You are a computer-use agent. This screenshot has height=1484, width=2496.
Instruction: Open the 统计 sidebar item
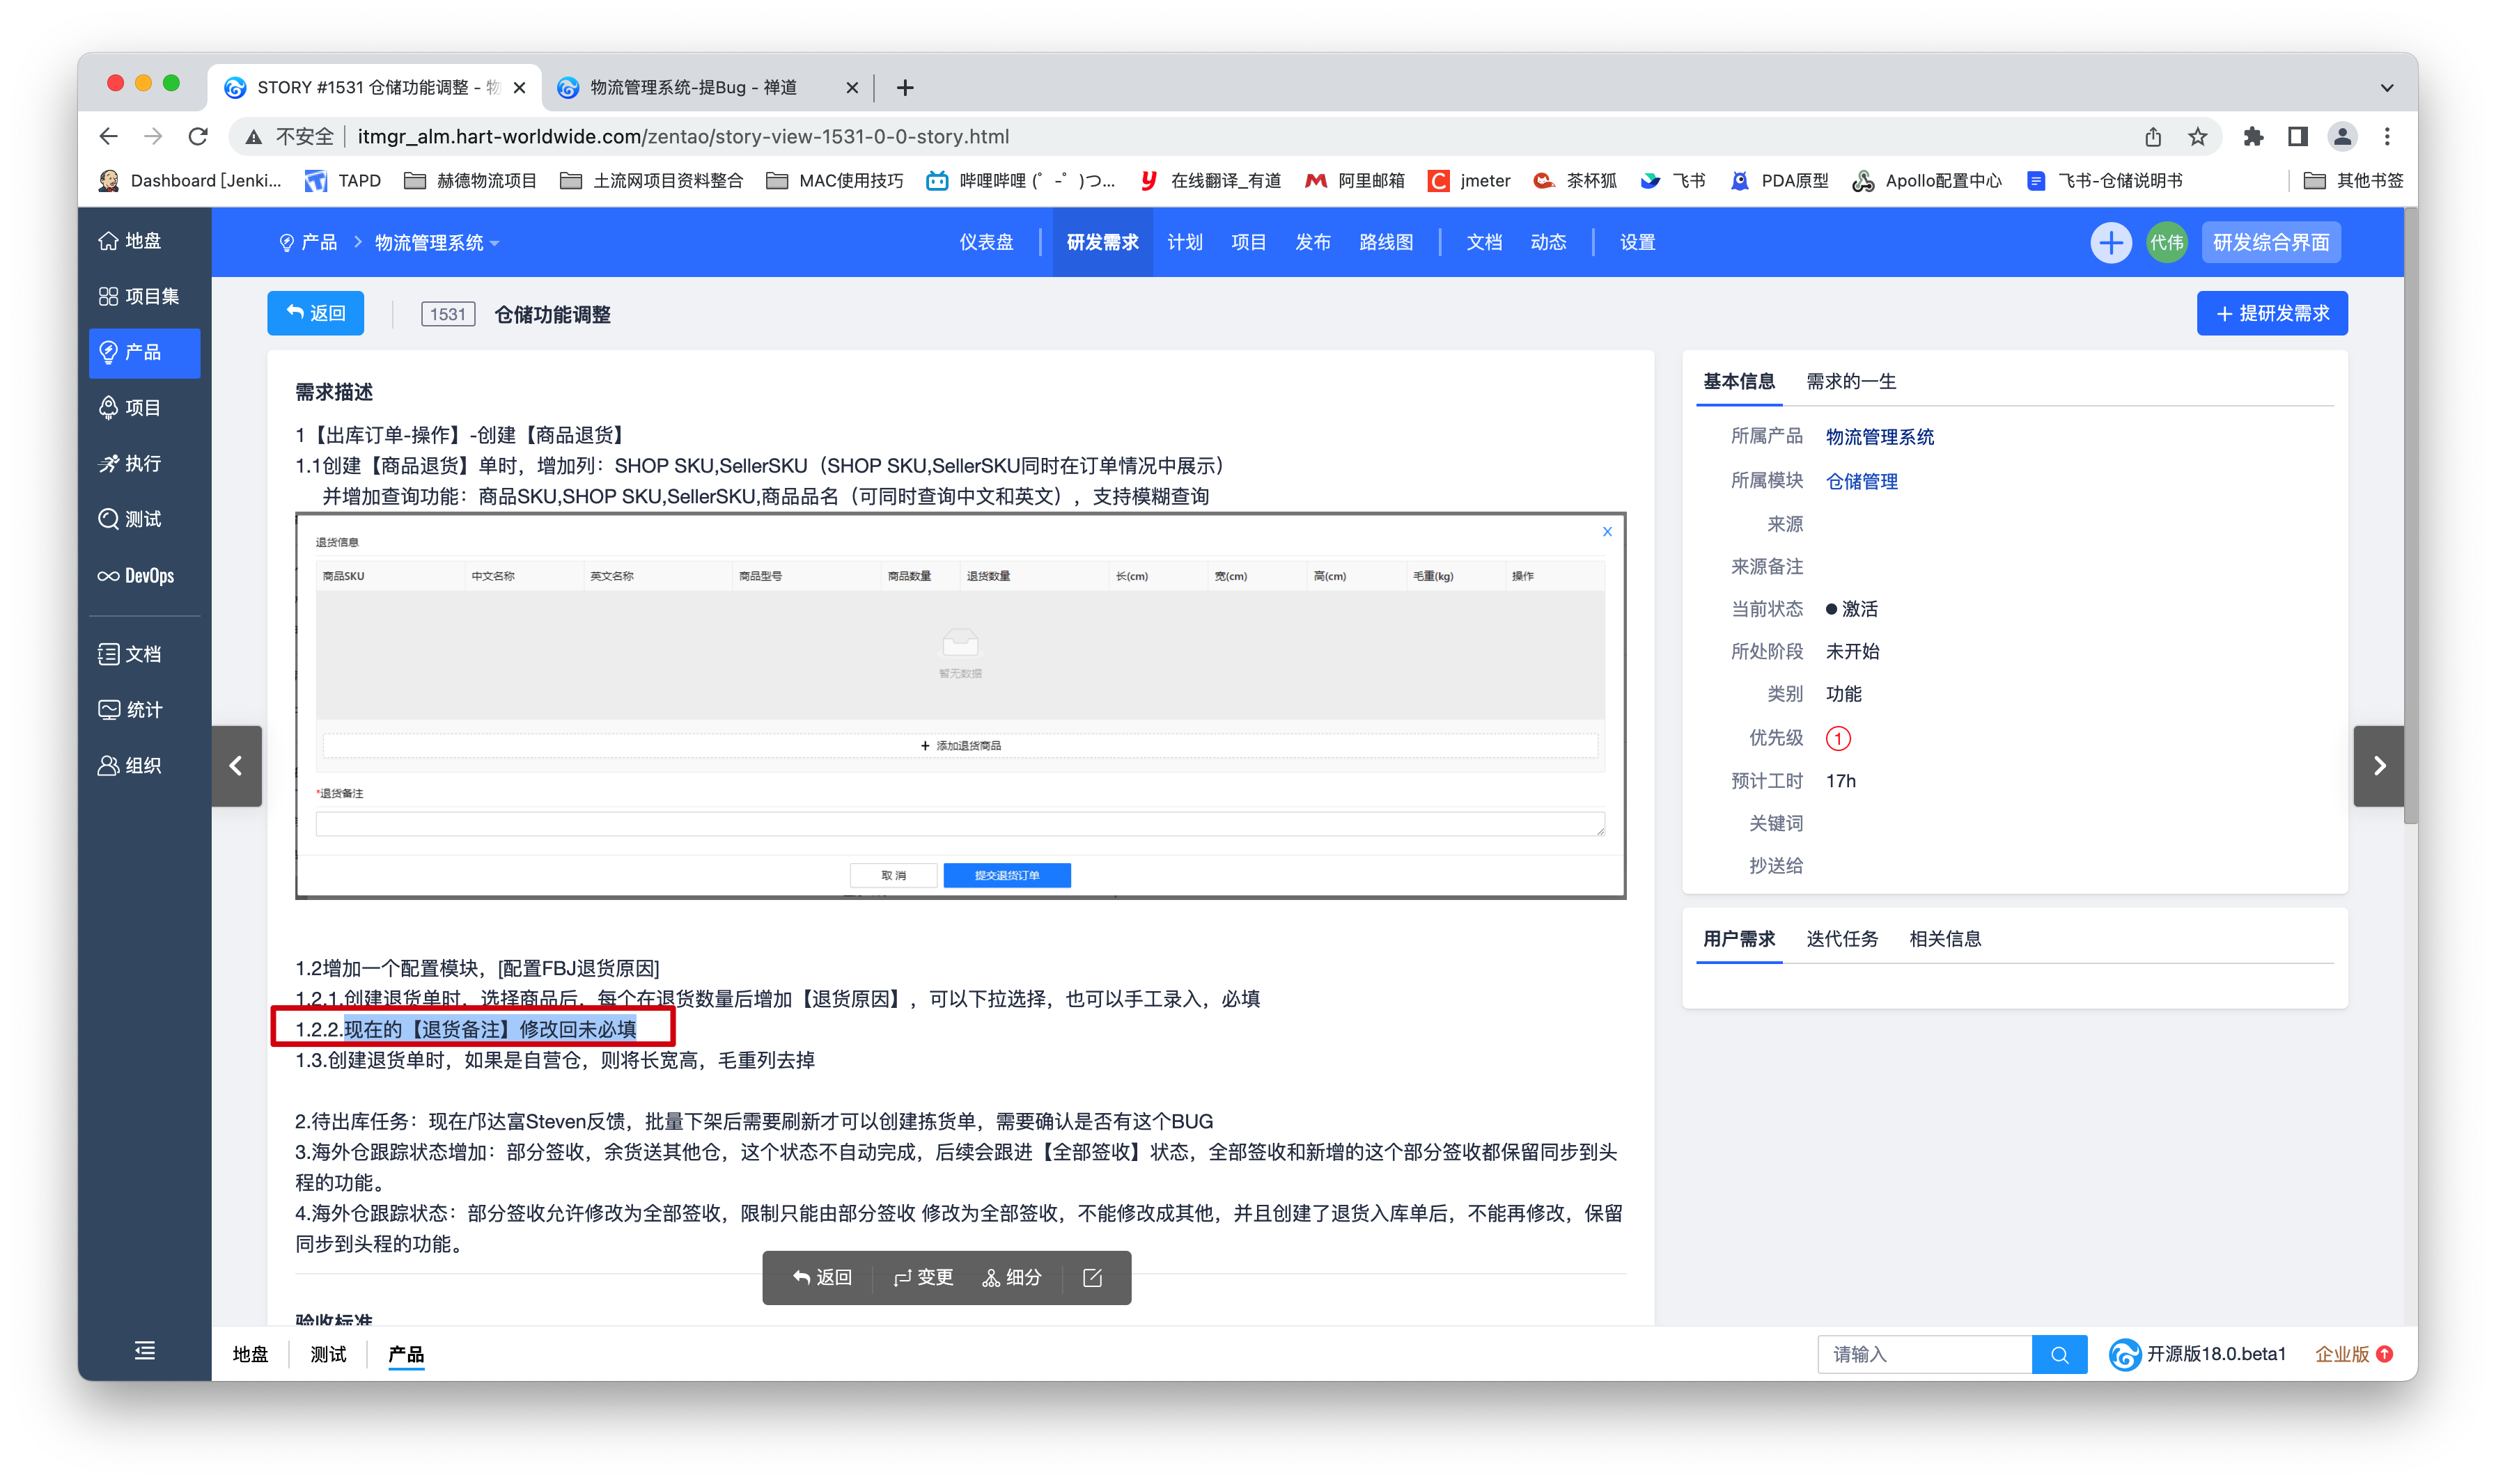[131, 710]
